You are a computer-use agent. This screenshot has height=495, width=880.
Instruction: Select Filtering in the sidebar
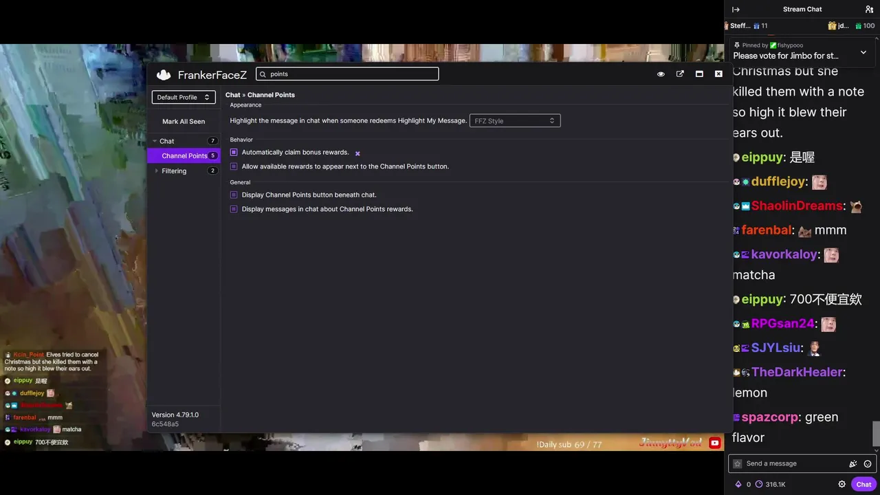pyautogui.click(x=184, y=171)
